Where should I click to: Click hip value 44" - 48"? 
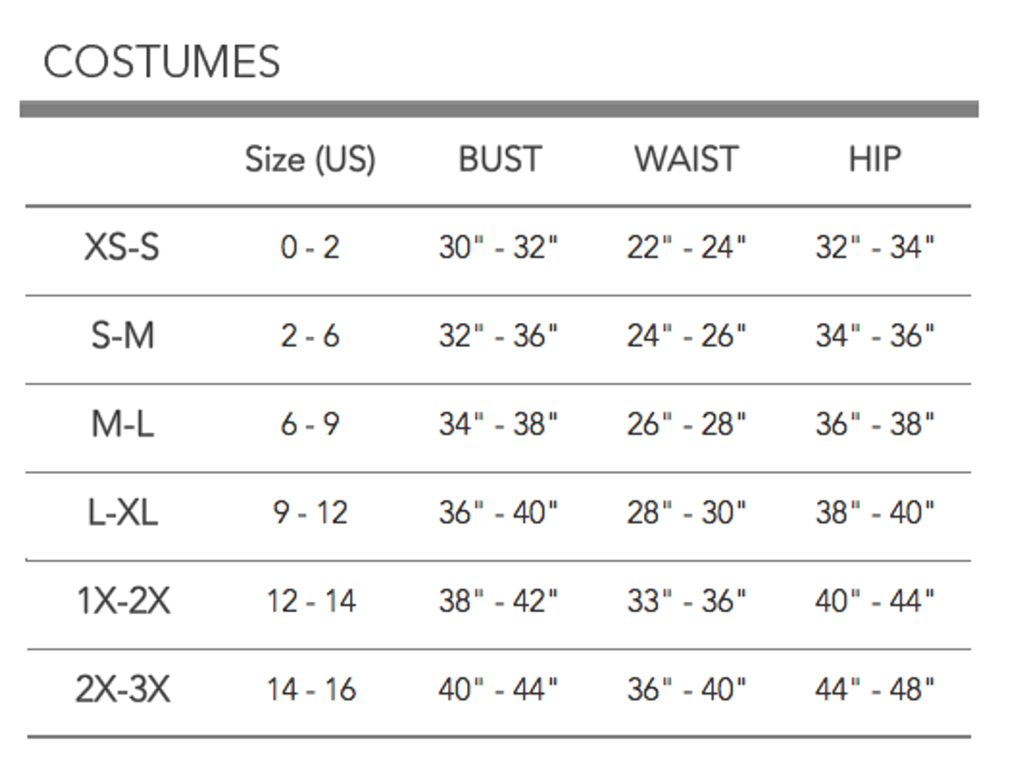[x=875, y=690]
